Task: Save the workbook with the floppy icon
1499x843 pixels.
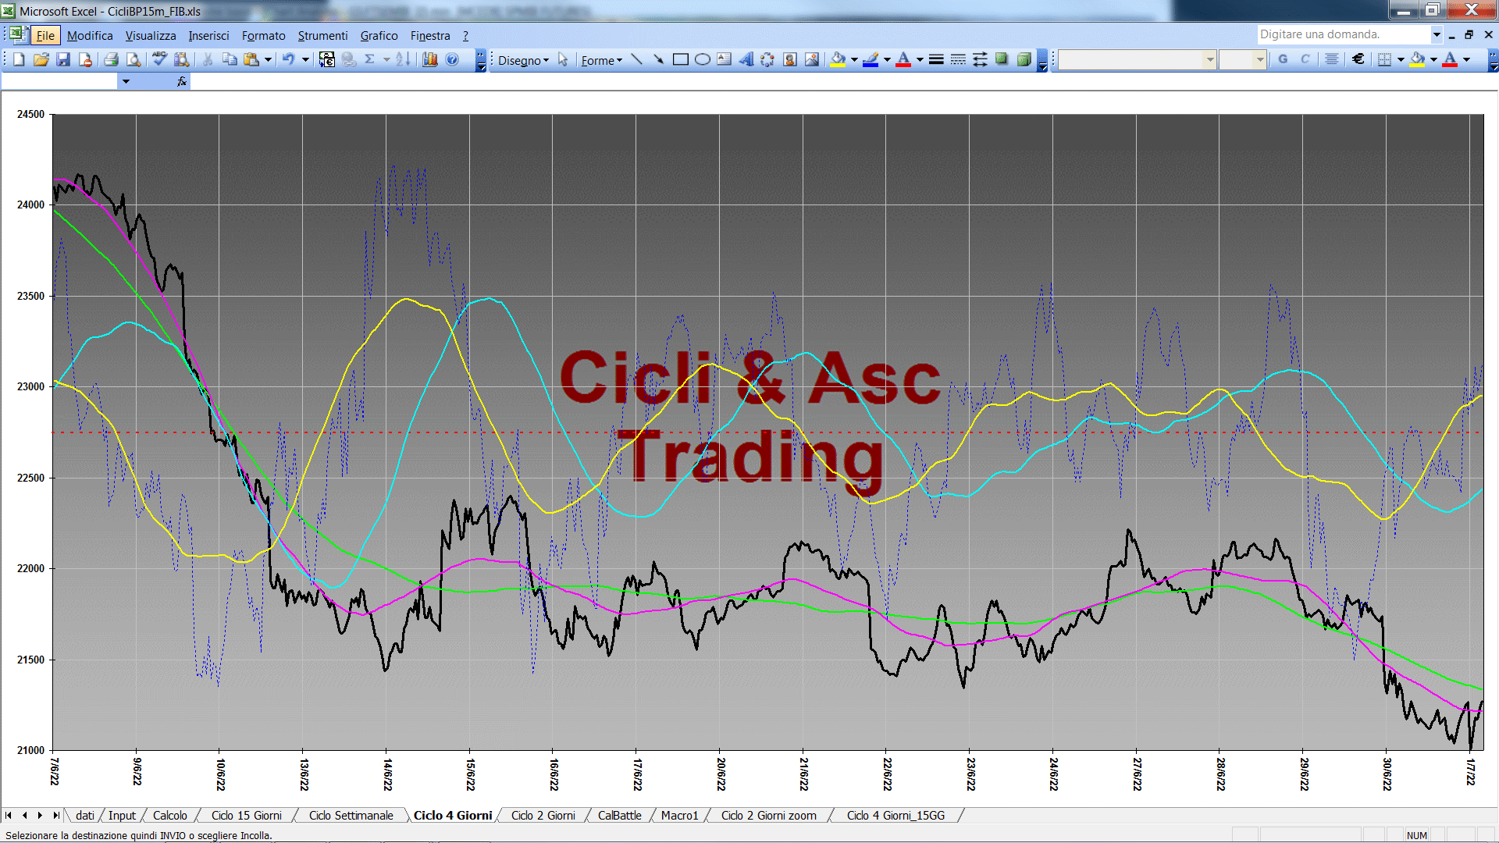Action: pos(63,59)
